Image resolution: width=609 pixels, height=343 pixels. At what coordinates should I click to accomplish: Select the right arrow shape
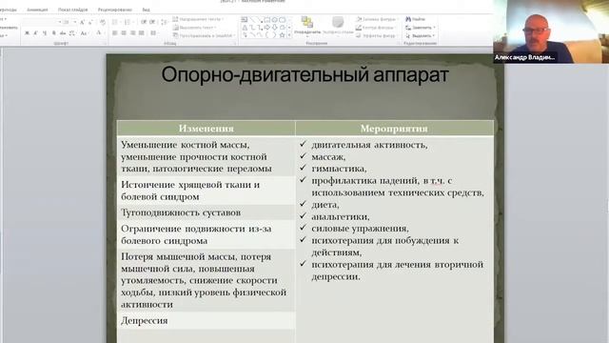tap(266, 28)
